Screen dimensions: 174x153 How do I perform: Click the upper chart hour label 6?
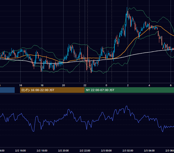[171, 85]
